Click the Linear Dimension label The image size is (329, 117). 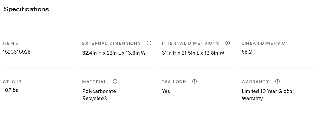tap(265, 43)
